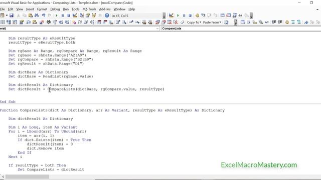The image size is (321, 180).
Task: Click the Debug toolbar Reset icon
Action: click(x=190, y=15)
